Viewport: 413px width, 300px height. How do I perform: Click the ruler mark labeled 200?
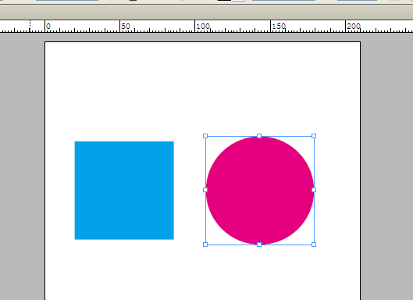pyautogui.click(x=354, y=27)
